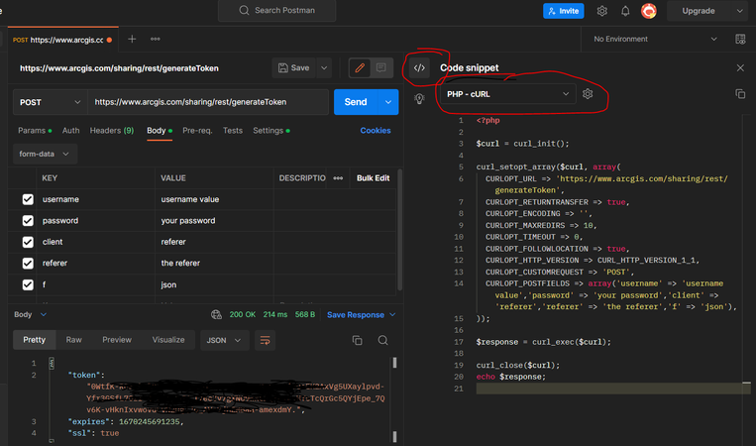
Task: Select the POST arcgis request tab
Action: coord(62,40)
